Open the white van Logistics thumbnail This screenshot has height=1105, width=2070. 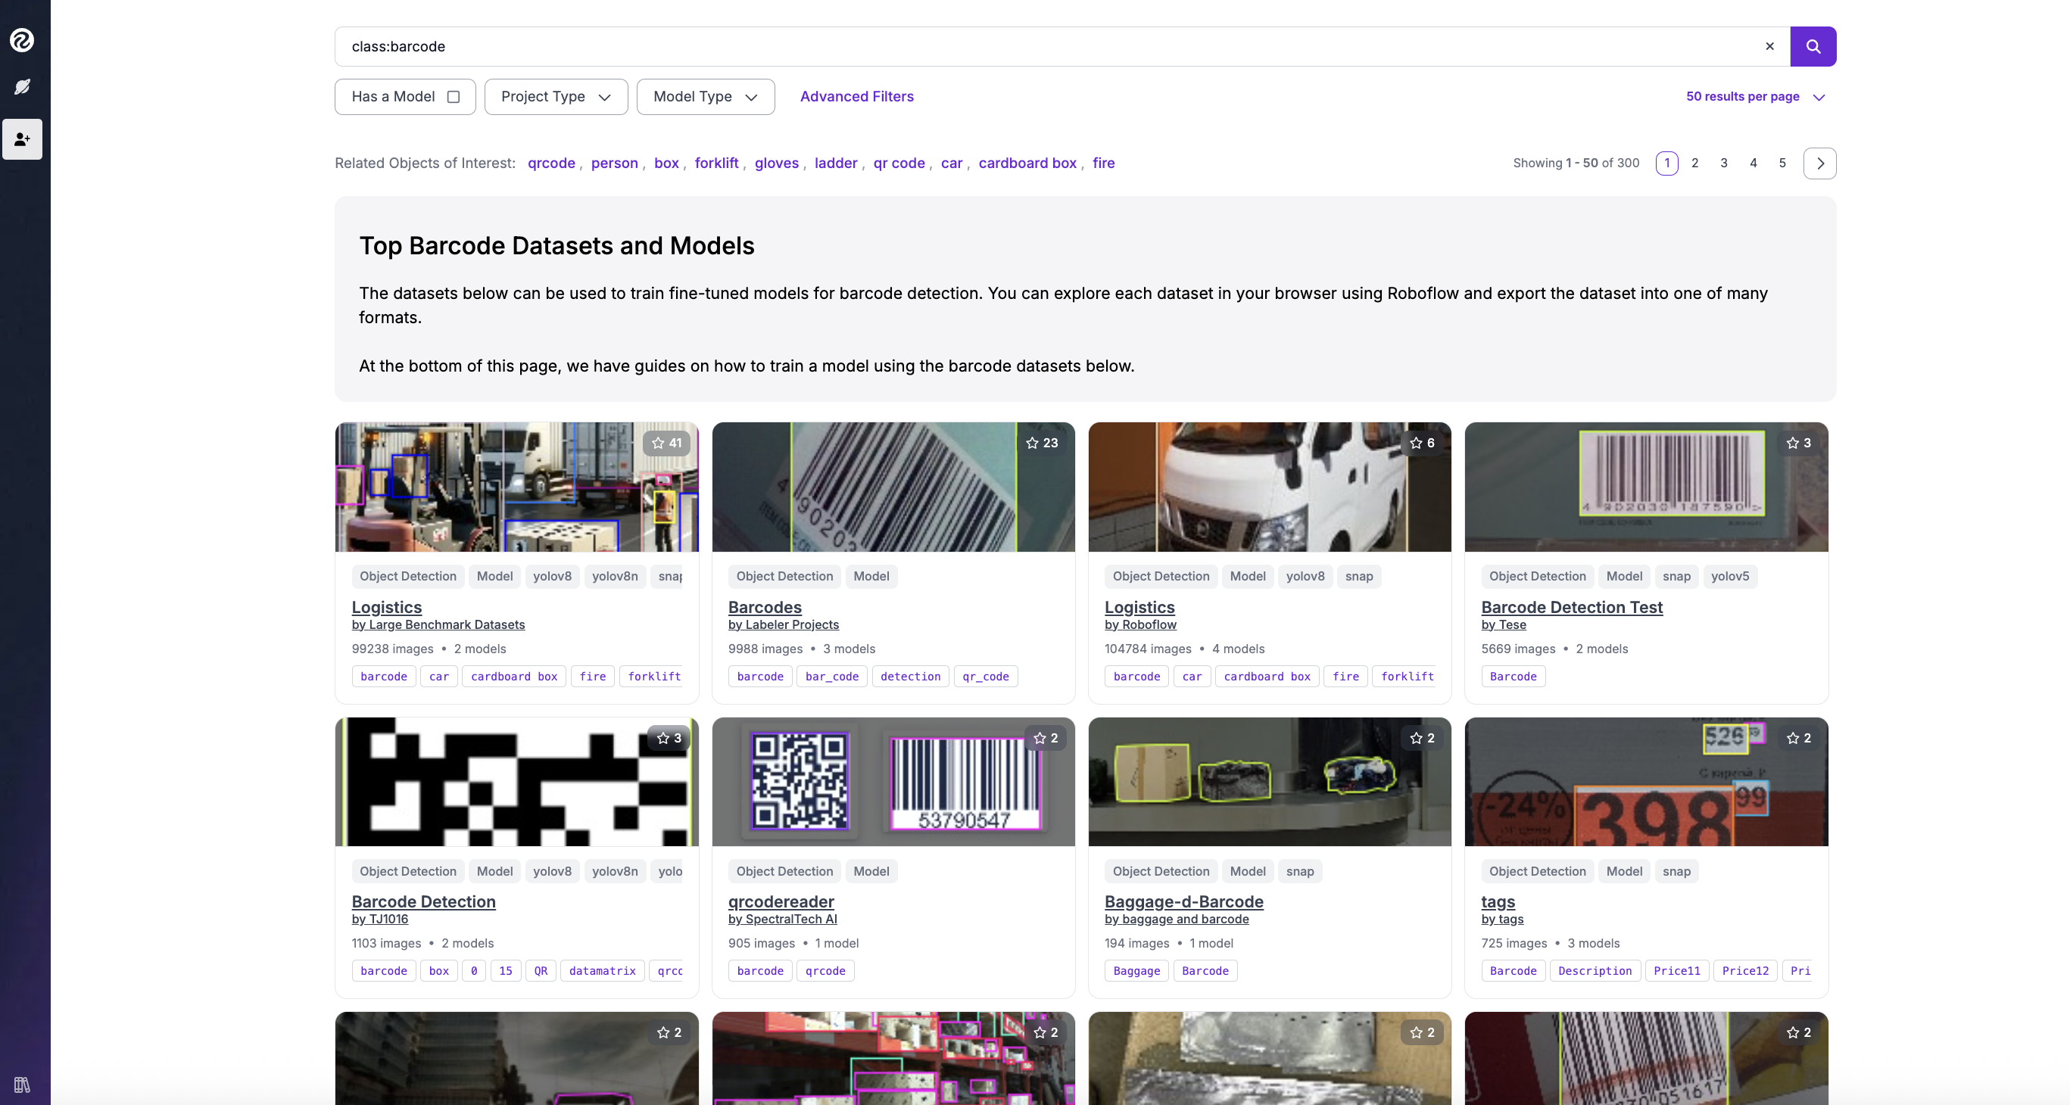(x=1270, y=487)
